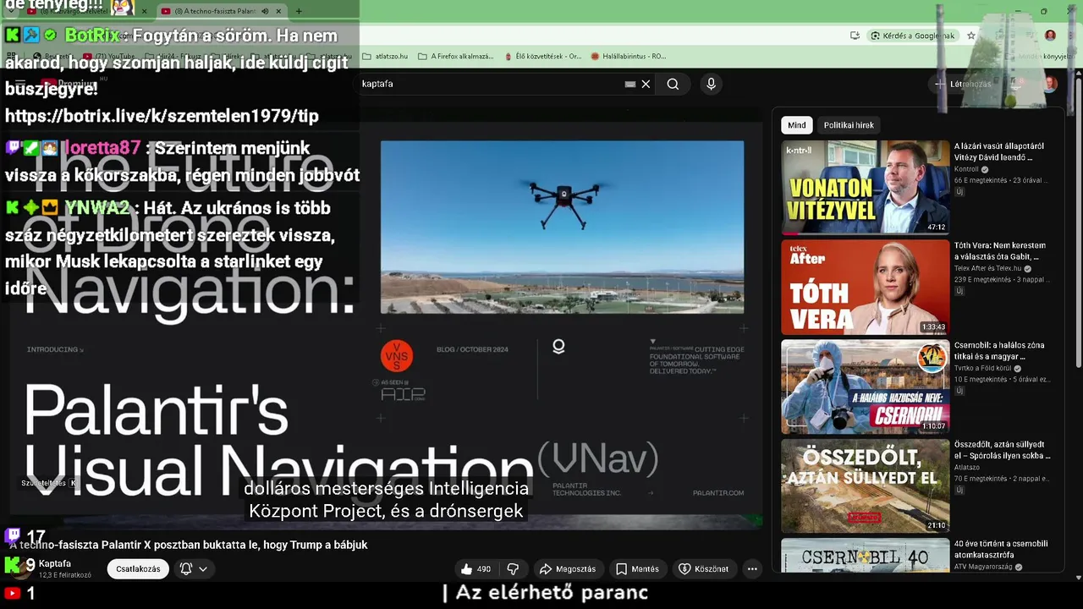This screenshot has height=609, width=1083.
Task: Click the 12,3 E feliratkozó subscriber count
Action: (x=65, y=575)
